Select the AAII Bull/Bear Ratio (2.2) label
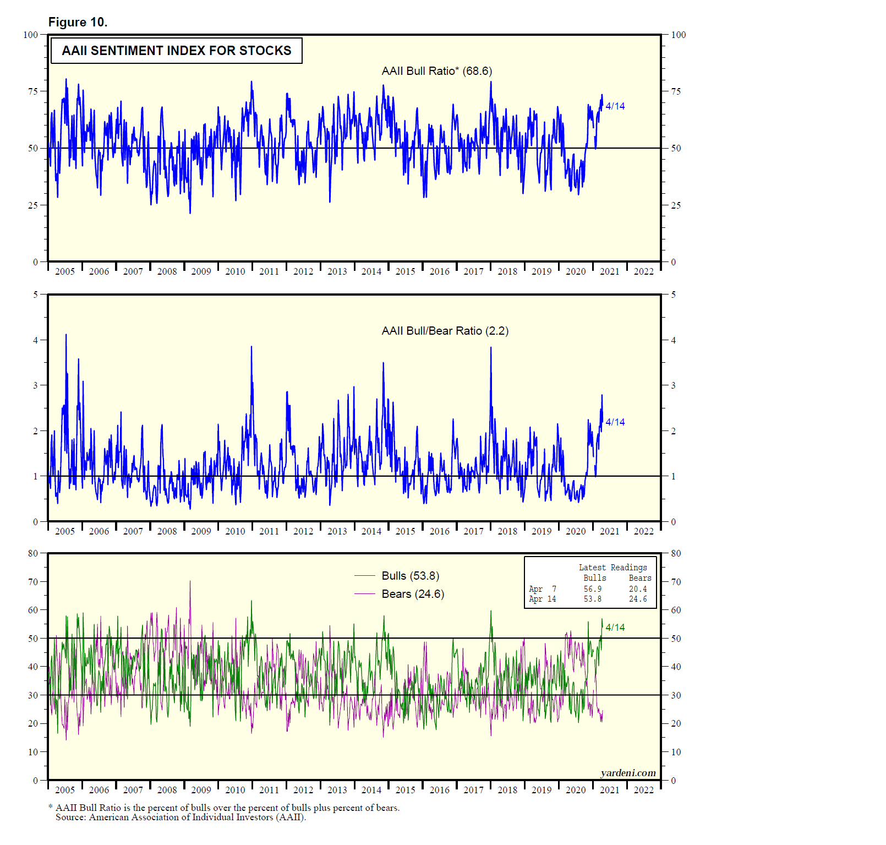 point(445,331)
